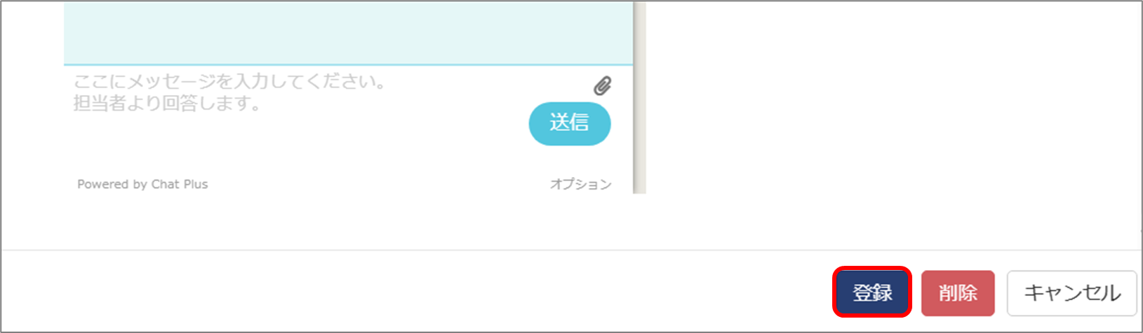Send the message with 送信 button
The height and width of the screenshot is (333, 1143).
pyautogui.click(x=569, y=123)
